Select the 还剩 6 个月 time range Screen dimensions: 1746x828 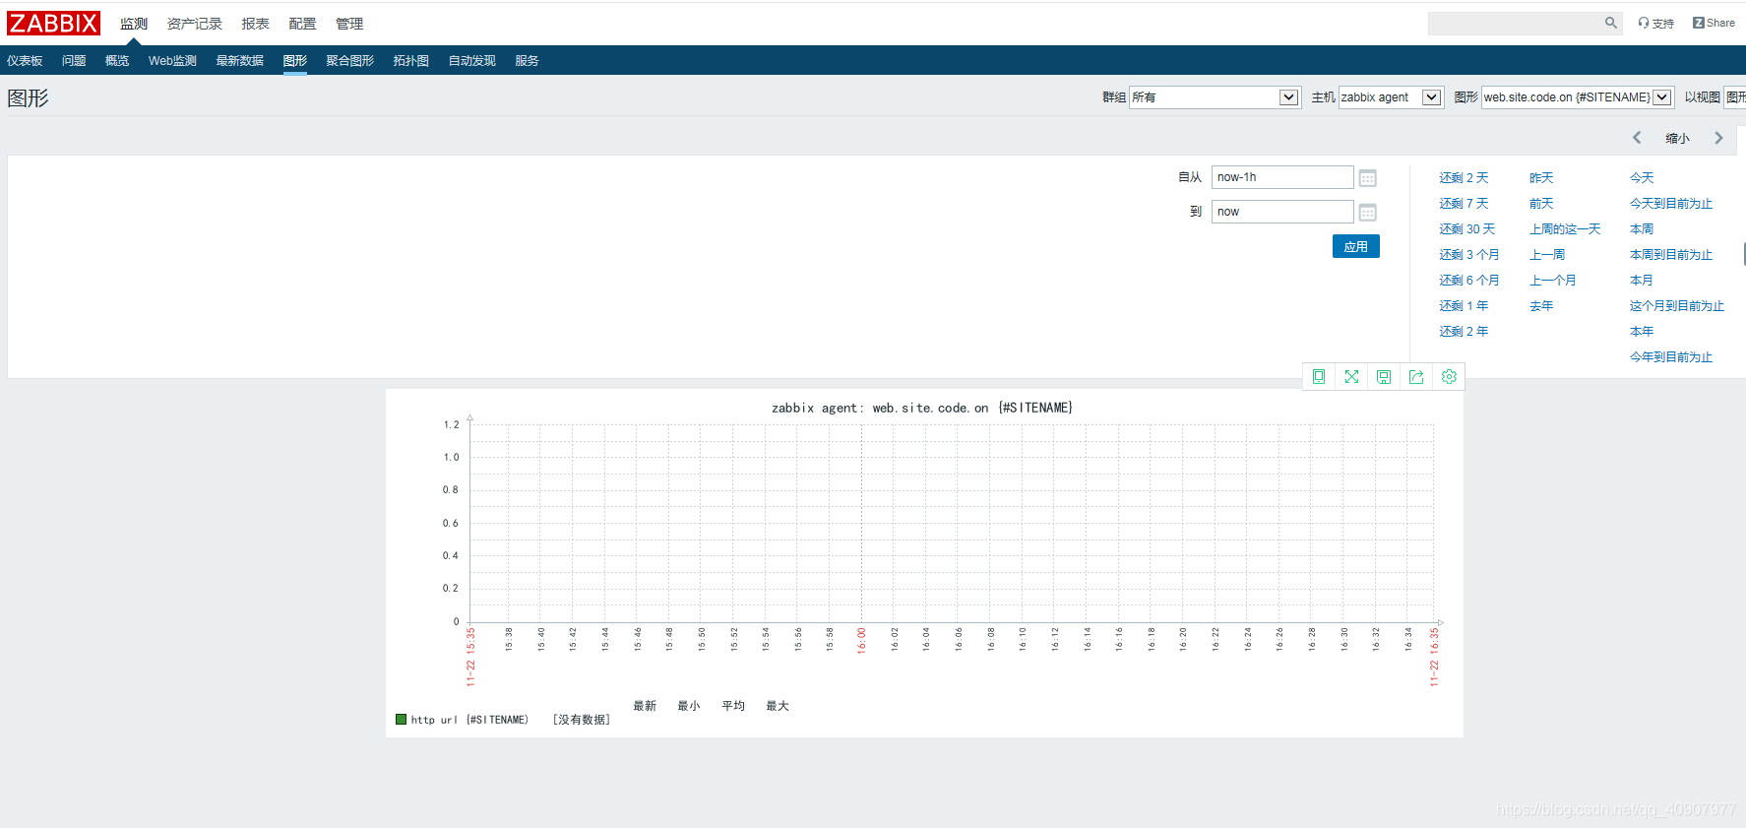[1469, 281]
